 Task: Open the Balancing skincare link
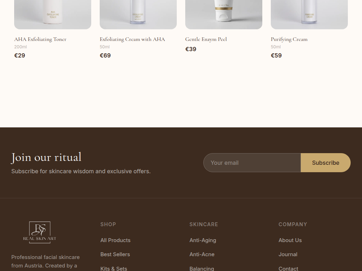click(x=202, y=269)
